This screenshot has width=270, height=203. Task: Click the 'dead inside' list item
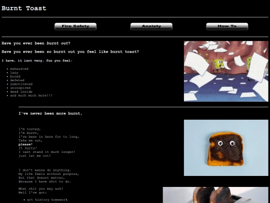click(x=21, y=92)
